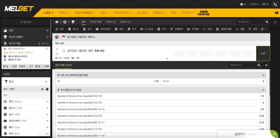Collapse right panel double arrow
This screenshot has height=138, width=280.
pyautogui.click(x=275, y=22)
